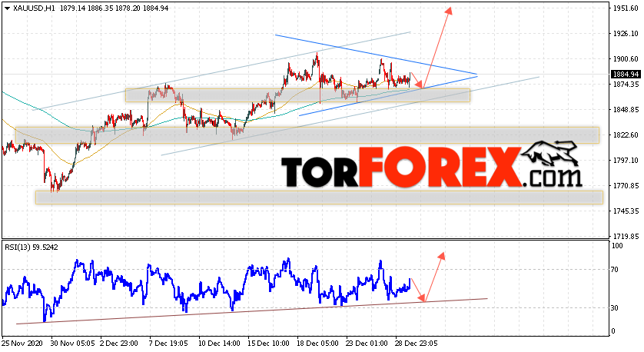The height and width of the screenshot is (352, 644).
Task: Select the current price tag 1884.94
Action: pos(626,75)
